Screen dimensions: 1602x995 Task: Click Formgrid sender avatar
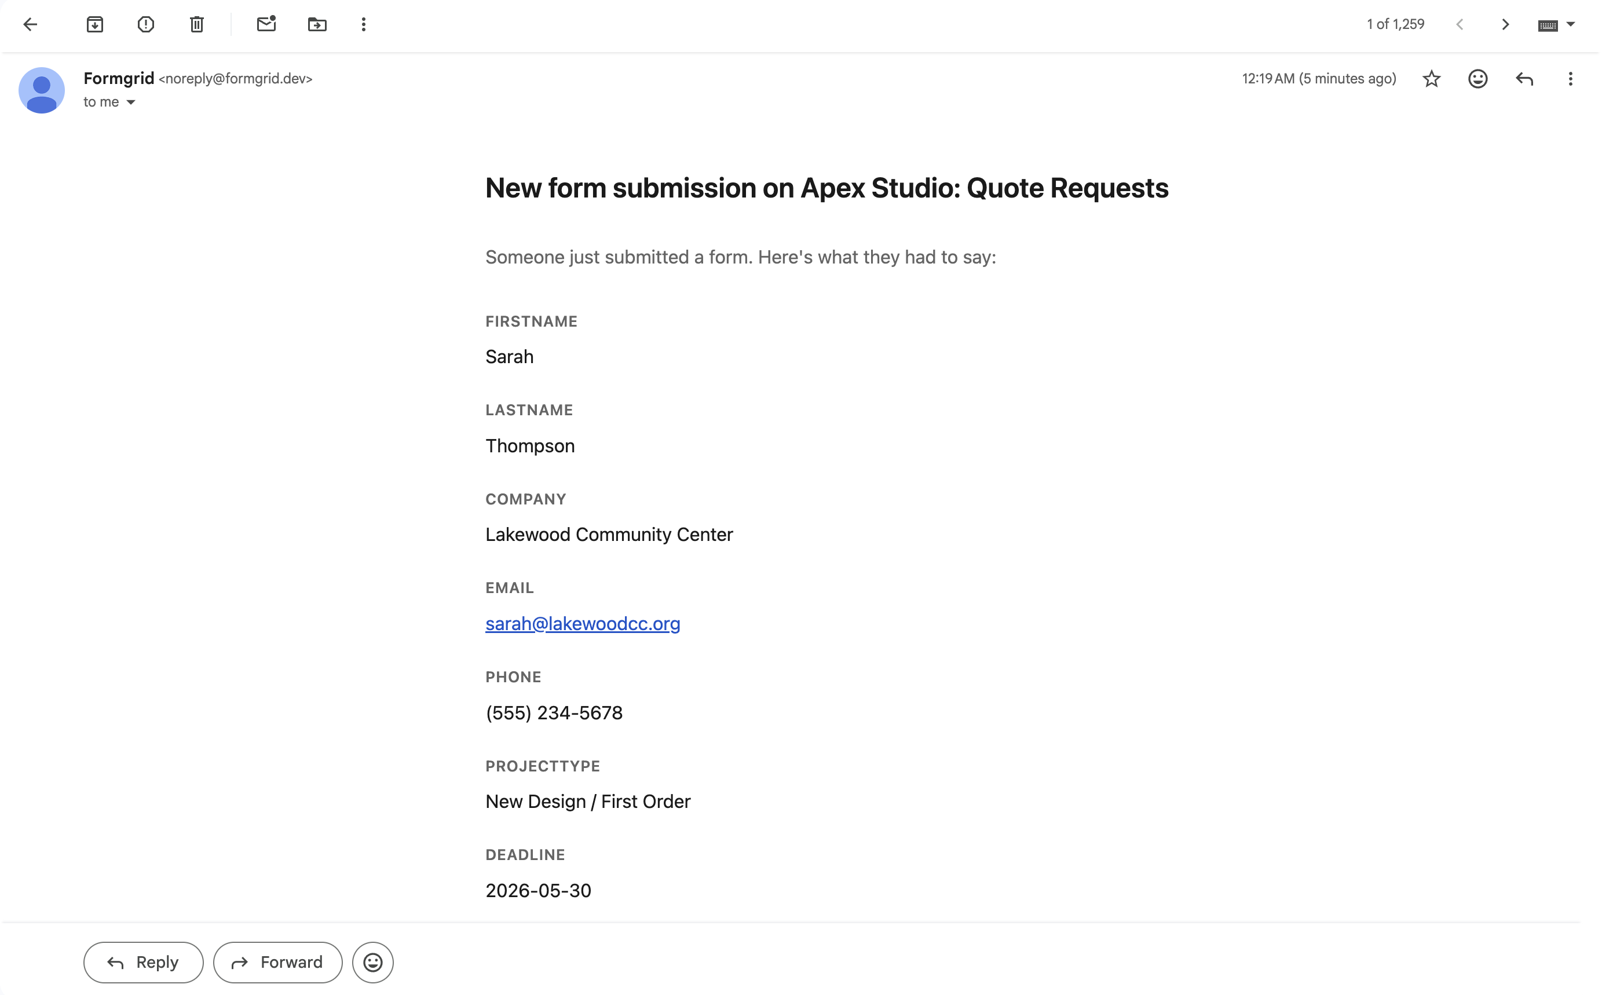tap(42, 90)
